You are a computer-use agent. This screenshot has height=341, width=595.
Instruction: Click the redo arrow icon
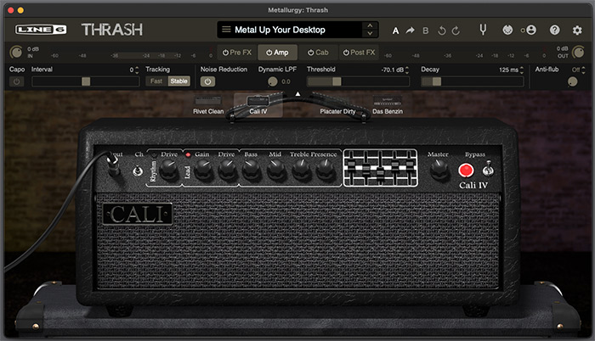click(x=456, y=31)
